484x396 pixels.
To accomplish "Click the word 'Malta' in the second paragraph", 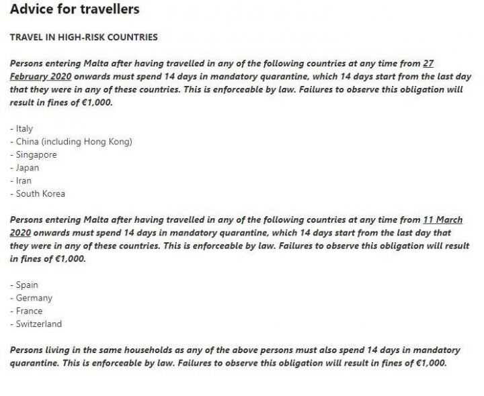I will click(x=99, y=219).
